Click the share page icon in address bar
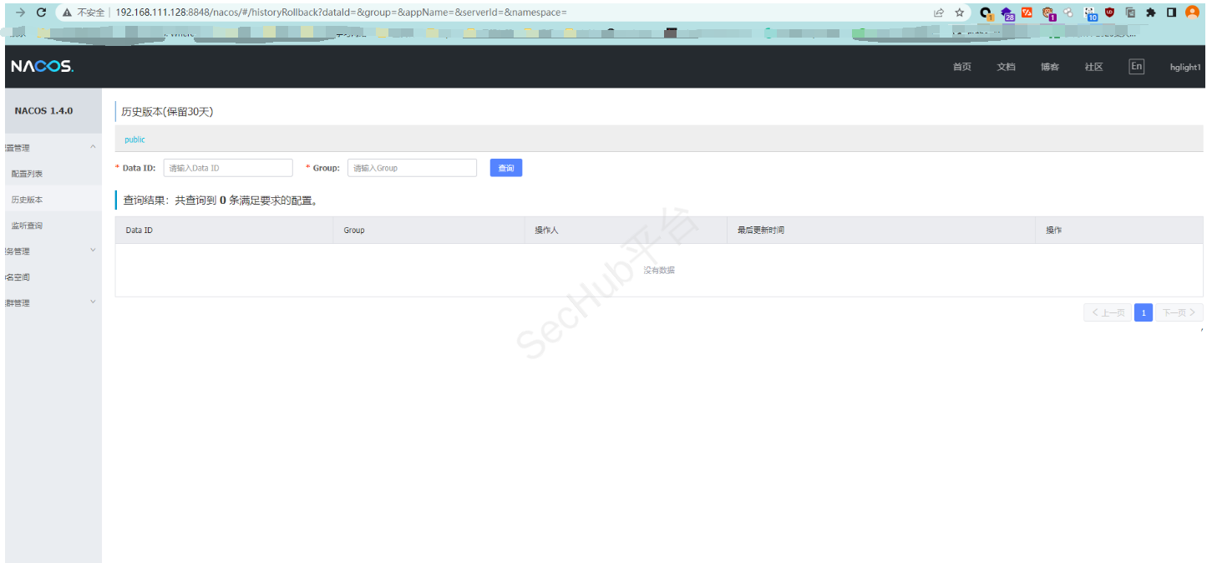Viewport: 1212px width, 563px height. coord(939,13)
